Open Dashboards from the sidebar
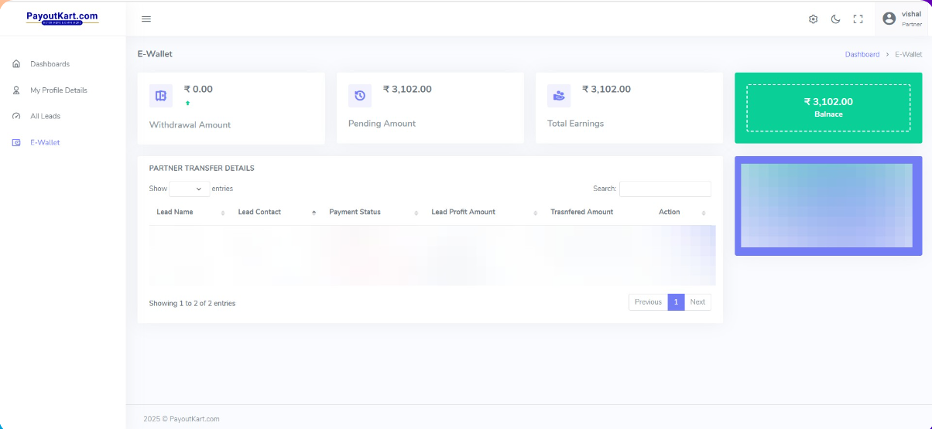Screen dimensions: 932x429 tap(50, 64)
